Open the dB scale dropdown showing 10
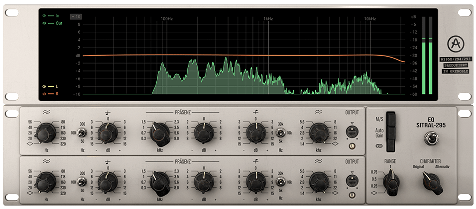476x209 pixels. [76, 16]
